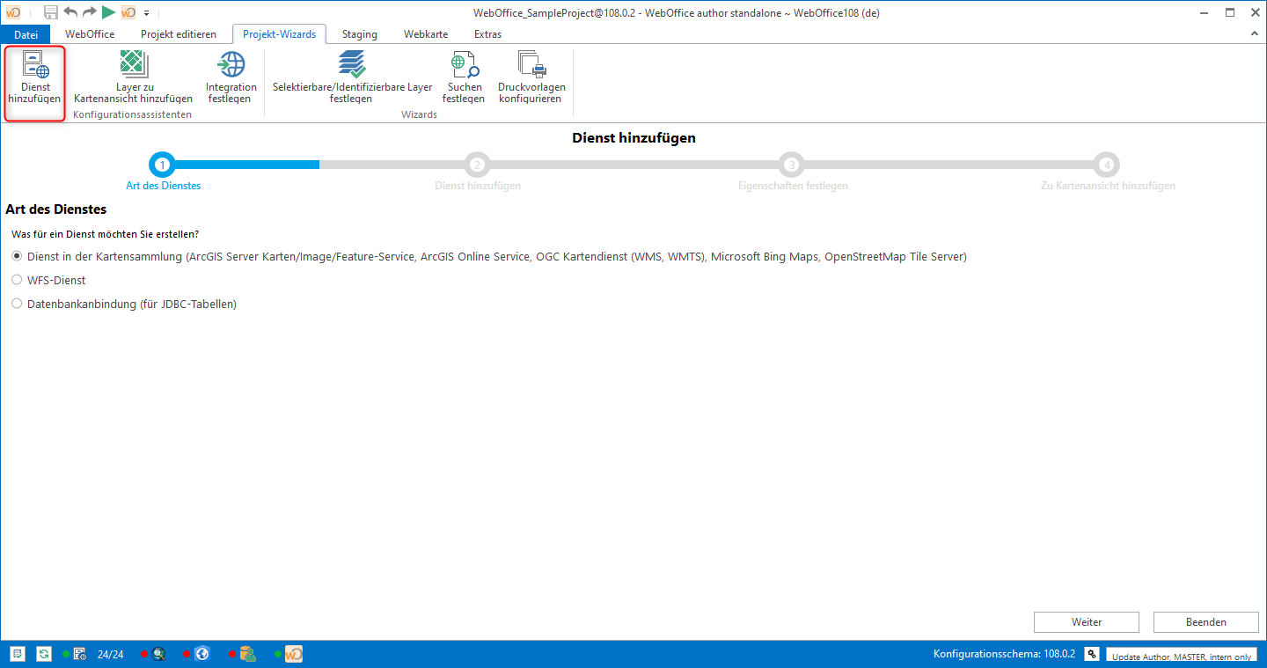Switch to the Projekt editieren tab

pyautogui.click(x=178, y=34)
